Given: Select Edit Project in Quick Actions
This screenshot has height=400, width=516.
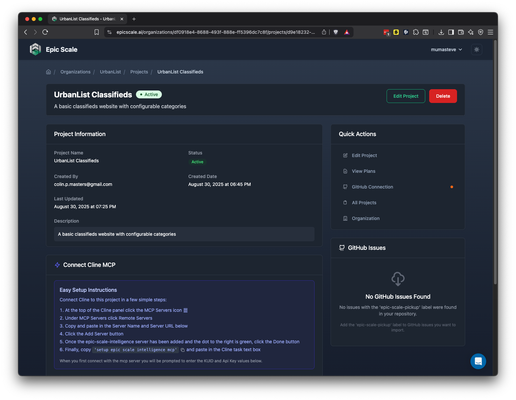Looking at the screenshot, I should pos(398,155).
